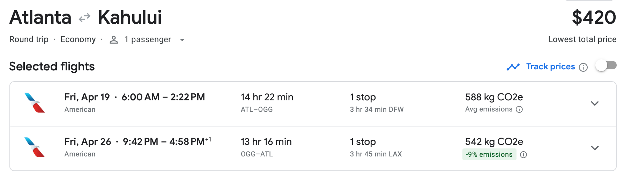Image resolution: width=624 pixels, height=177 pixels.
Task: Click the $420 lowest total price
Action: (594, 17)
